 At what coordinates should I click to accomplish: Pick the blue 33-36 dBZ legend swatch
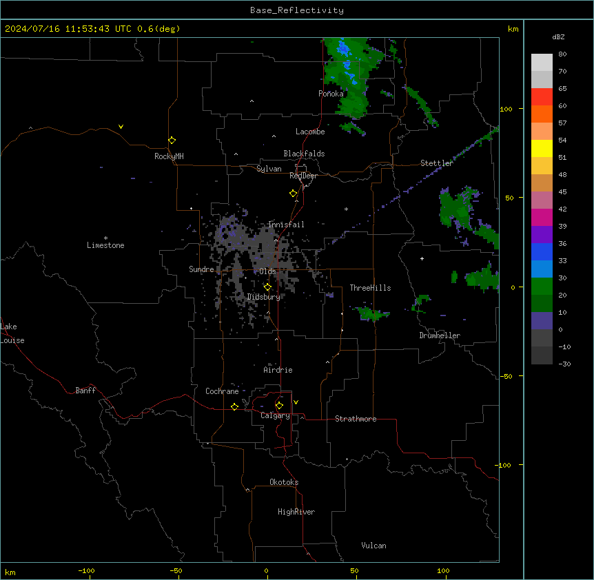[542, 251]
